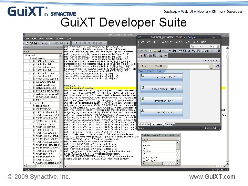
Task: Close the Variables panel
Action: tap(178, 135)
